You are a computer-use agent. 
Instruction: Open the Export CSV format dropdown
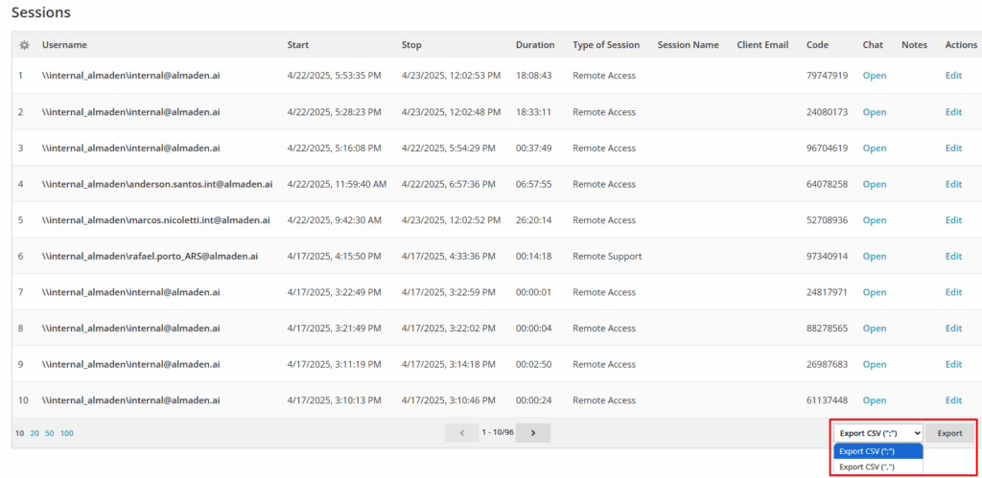tap(877, 433)
